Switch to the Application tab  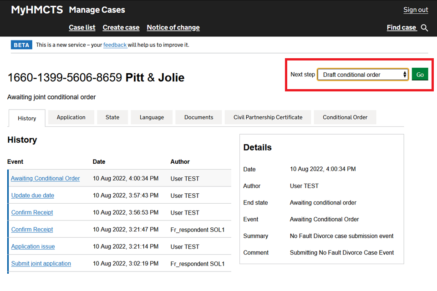coord(71,117)
